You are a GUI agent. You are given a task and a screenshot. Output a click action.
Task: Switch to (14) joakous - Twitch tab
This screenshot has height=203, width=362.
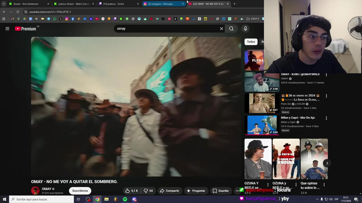pyautogui.click(x=118, y=4)
